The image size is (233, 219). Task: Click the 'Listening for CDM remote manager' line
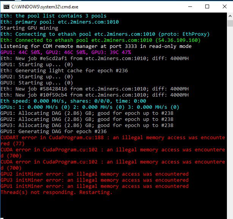coord(96,46)
